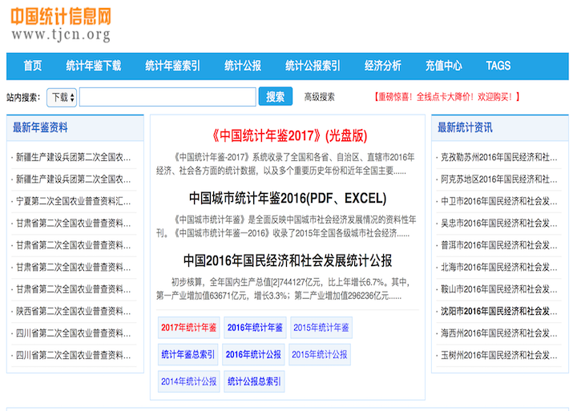
Task: Open 中卫市2016年国民经济 news item
Action: click(x=499, y=201)
